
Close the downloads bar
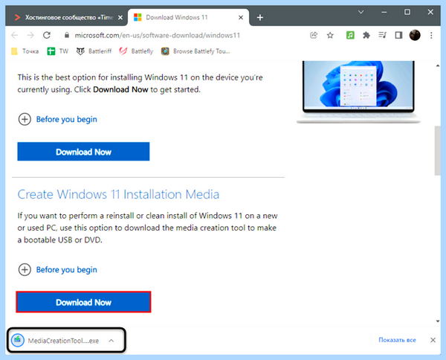(433, 340)
